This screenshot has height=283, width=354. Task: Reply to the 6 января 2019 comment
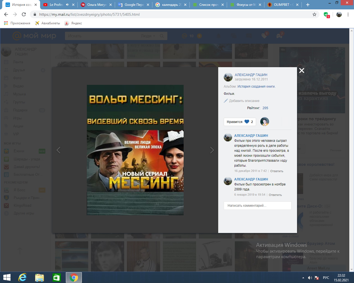275,195
